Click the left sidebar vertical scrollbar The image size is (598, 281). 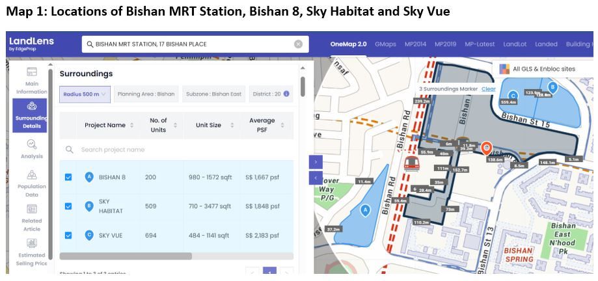pyautogui.click(x=50, y=164)
